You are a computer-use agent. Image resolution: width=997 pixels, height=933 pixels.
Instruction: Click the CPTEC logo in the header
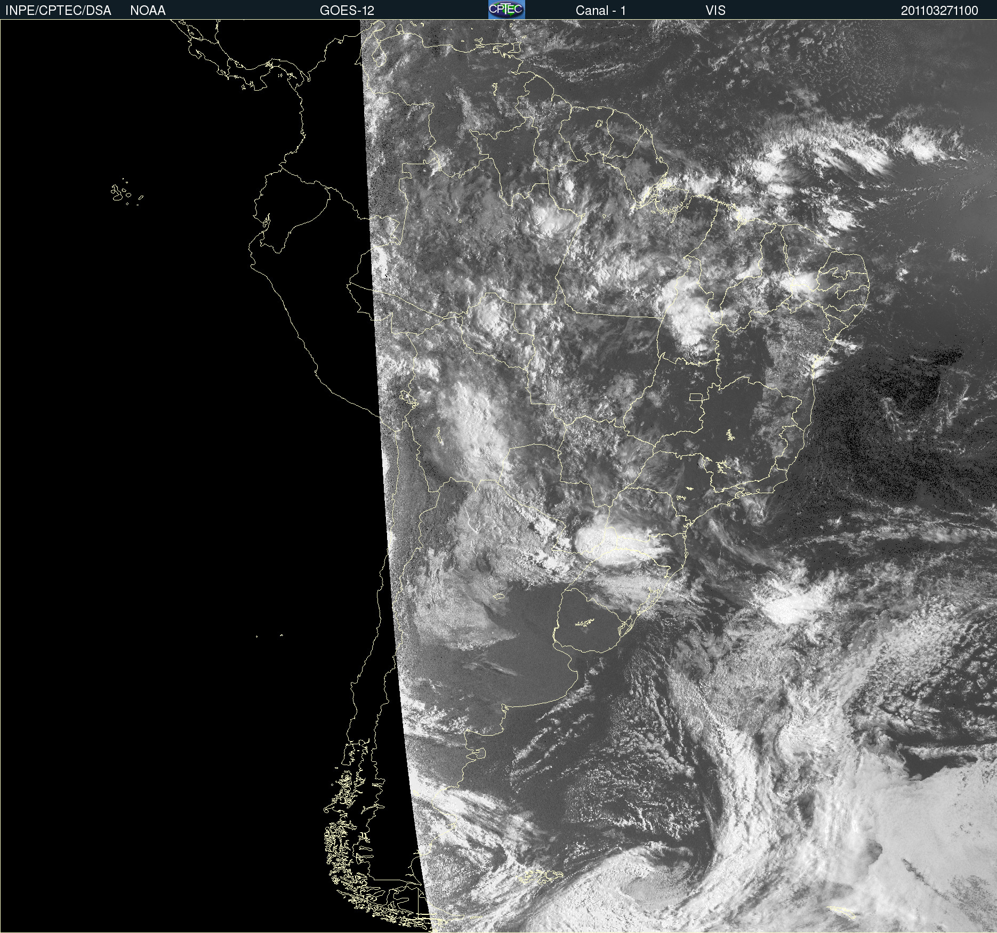coord(506,10)
